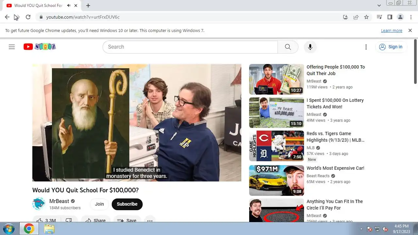This screenshot has height=235, width=418.
Task: Open the network tray icon
Action: 377,229
